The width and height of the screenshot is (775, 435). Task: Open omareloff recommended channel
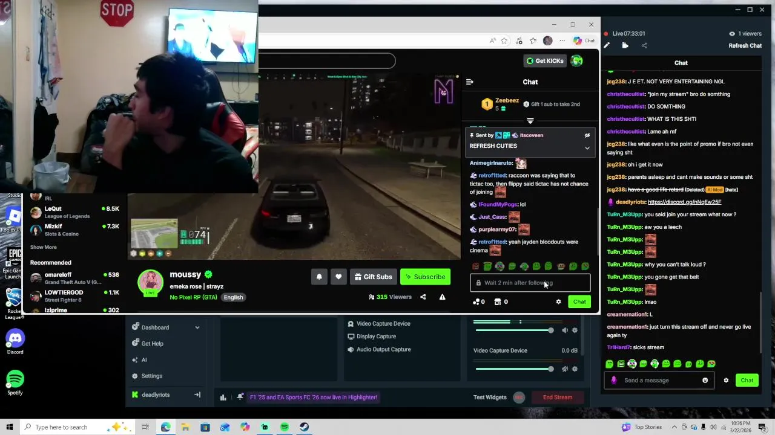[74, 278]
